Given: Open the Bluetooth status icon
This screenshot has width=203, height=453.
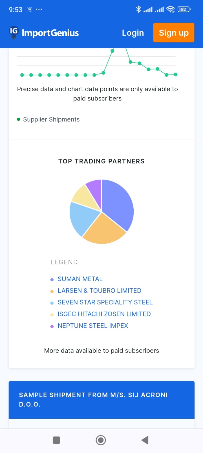Looking at the screenshot, I should (138, 9).
